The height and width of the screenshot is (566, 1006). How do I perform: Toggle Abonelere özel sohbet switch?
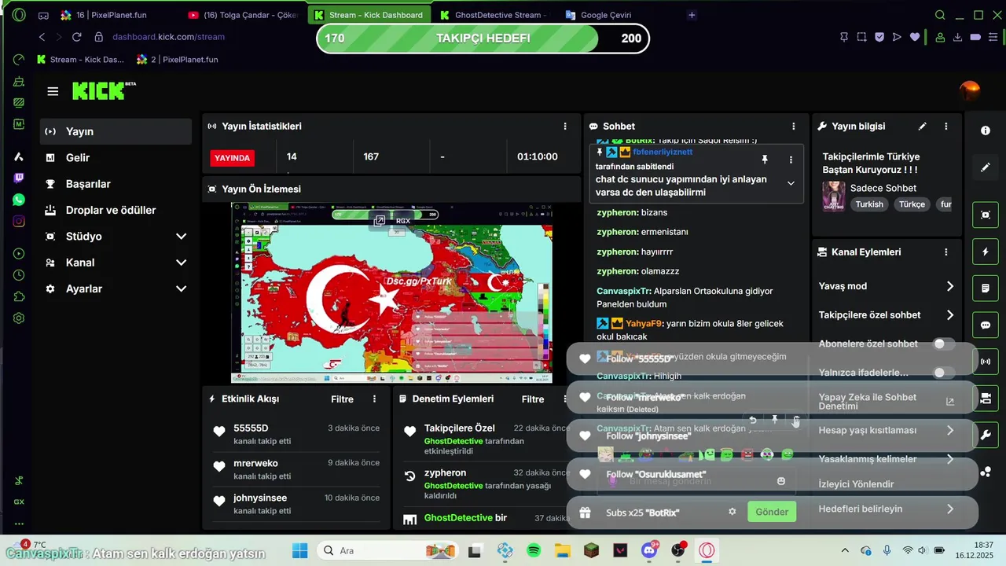pos(943,344)
